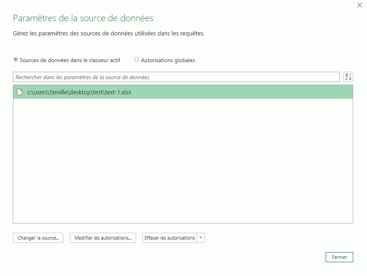Select the c:\users\famille\desktop\test\test-1.xlsx entry
The width and height of the screenshot is (367, 276).
pyautogui.click(x=79, y=92)
